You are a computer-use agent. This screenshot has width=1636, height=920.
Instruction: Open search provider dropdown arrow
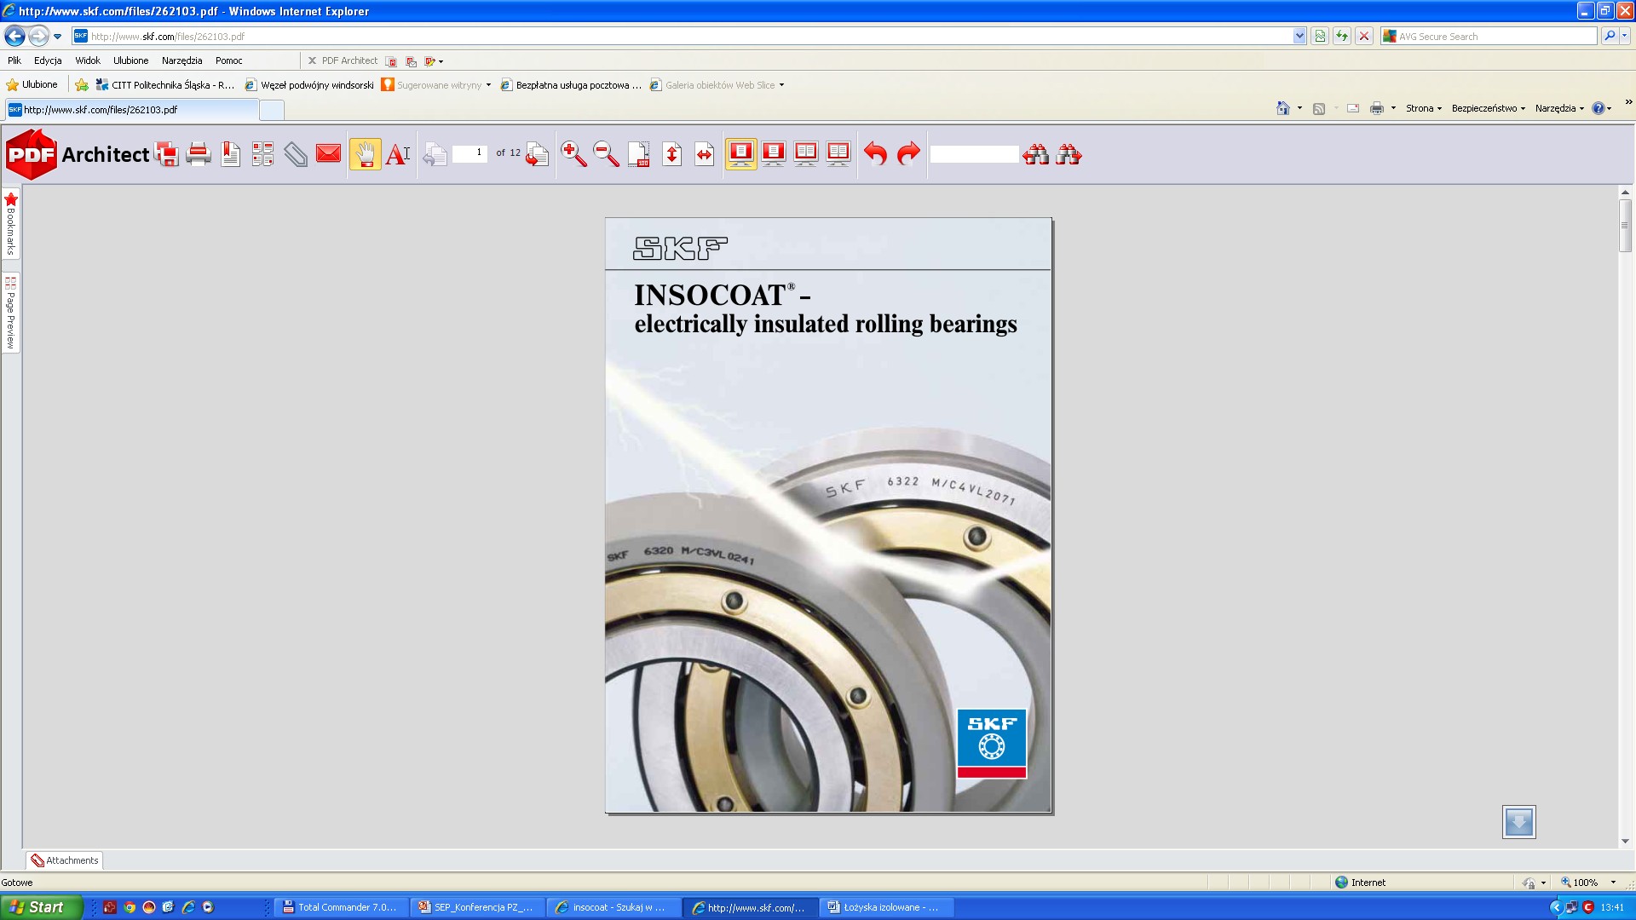[1625, 36]
